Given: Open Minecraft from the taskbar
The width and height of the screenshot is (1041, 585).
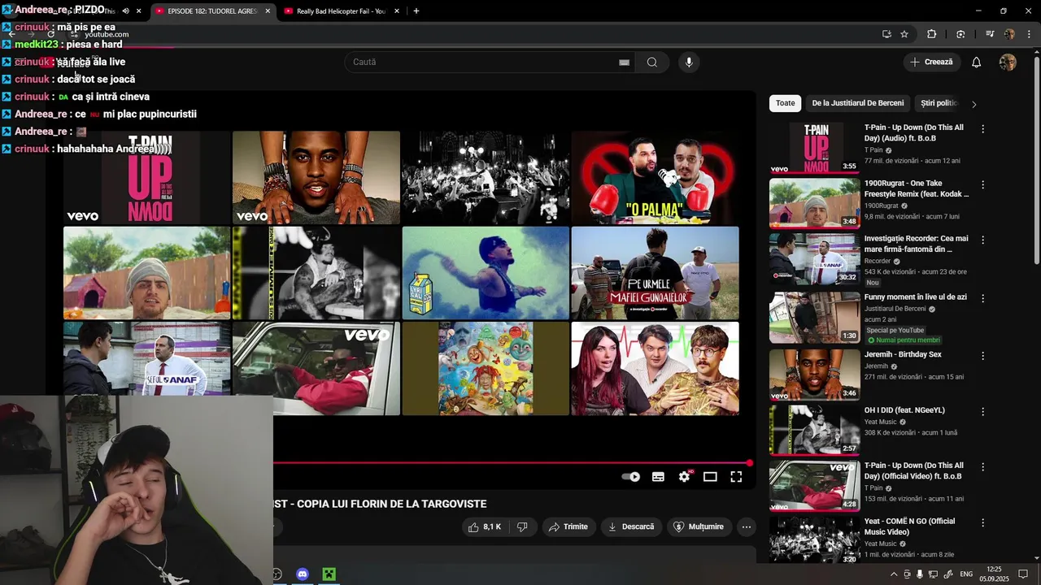Looking at the screenshot, I should pos(329,574).
